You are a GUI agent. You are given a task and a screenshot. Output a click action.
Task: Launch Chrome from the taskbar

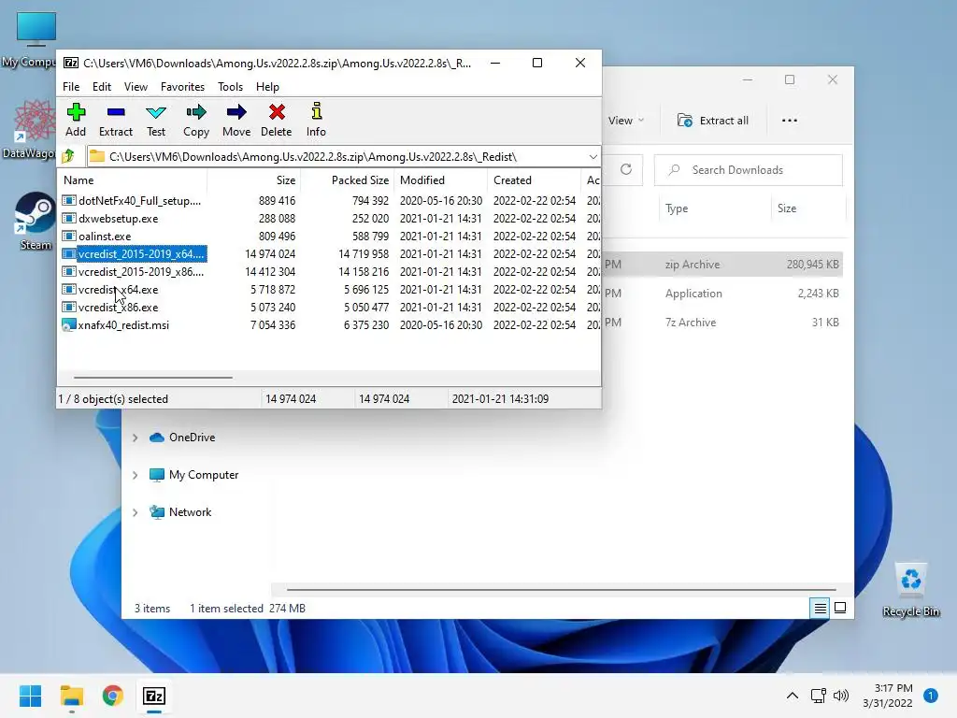click(x=113, y=696)
